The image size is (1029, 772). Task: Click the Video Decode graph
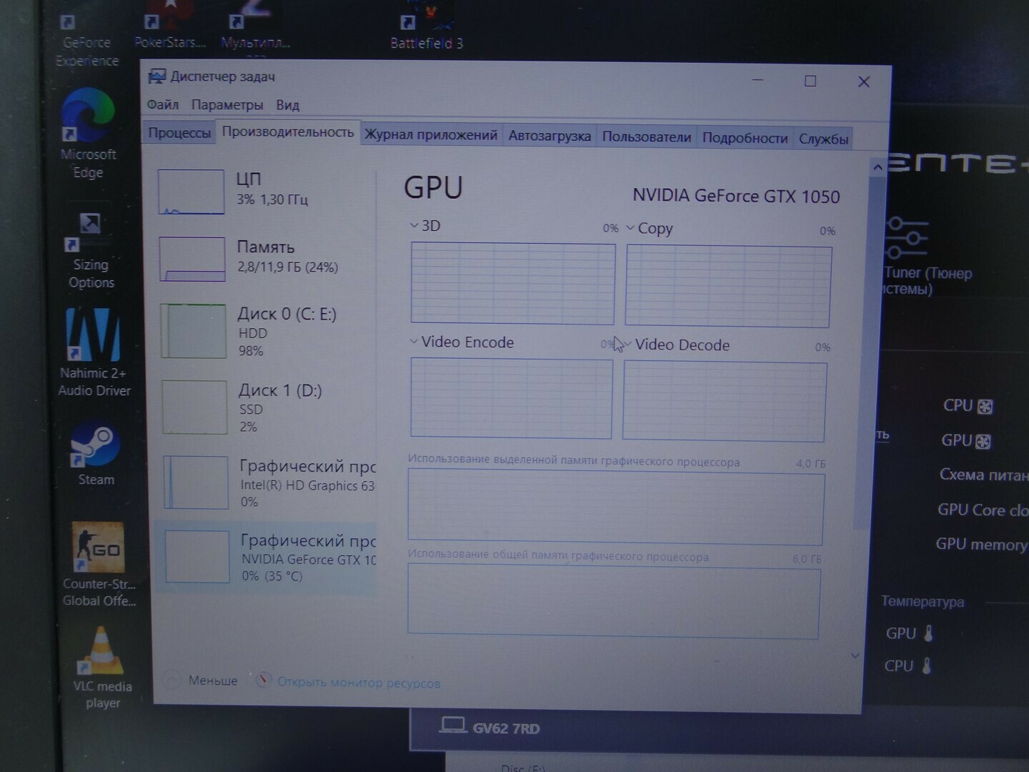[725, 402]
